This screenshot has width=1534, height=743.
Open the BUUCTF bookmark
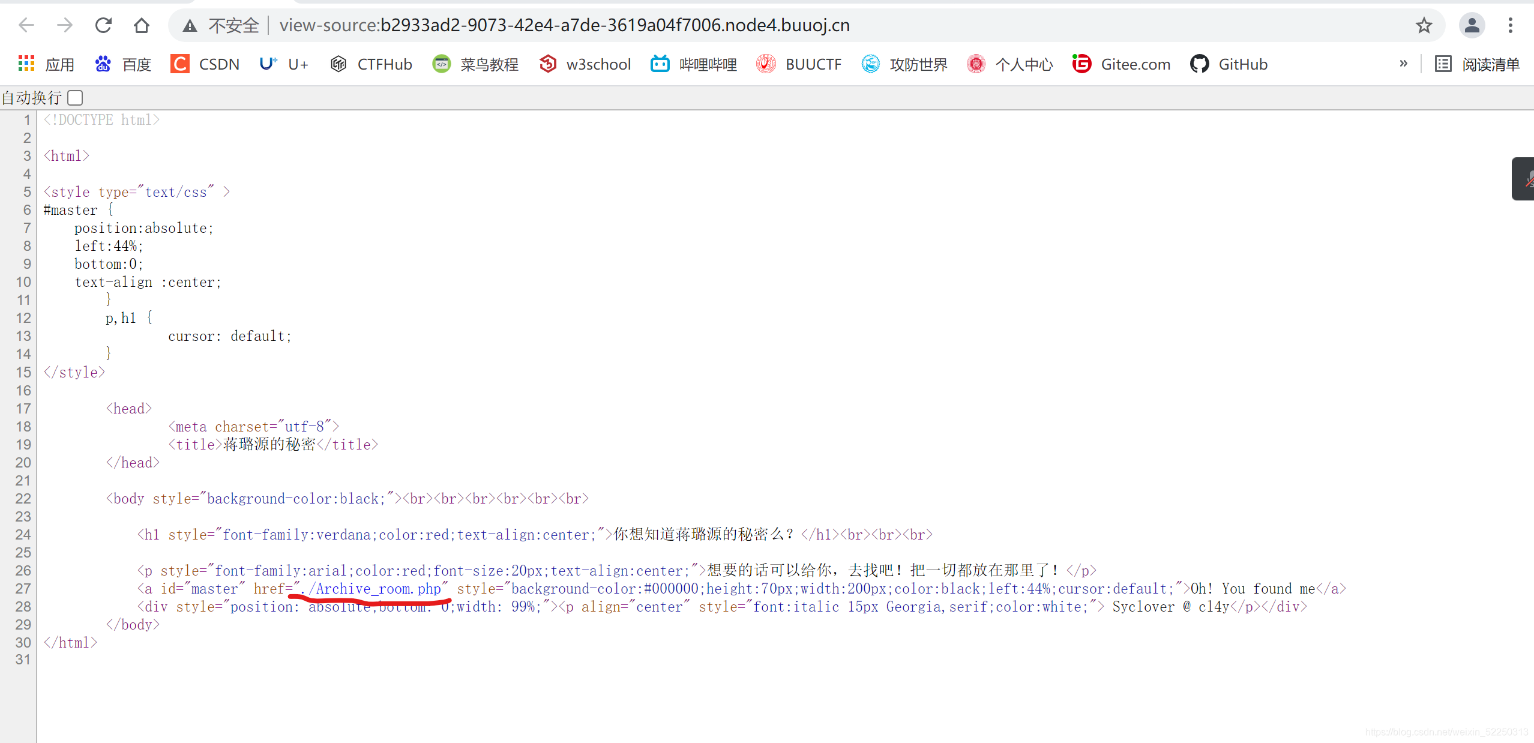pos(799,64)
